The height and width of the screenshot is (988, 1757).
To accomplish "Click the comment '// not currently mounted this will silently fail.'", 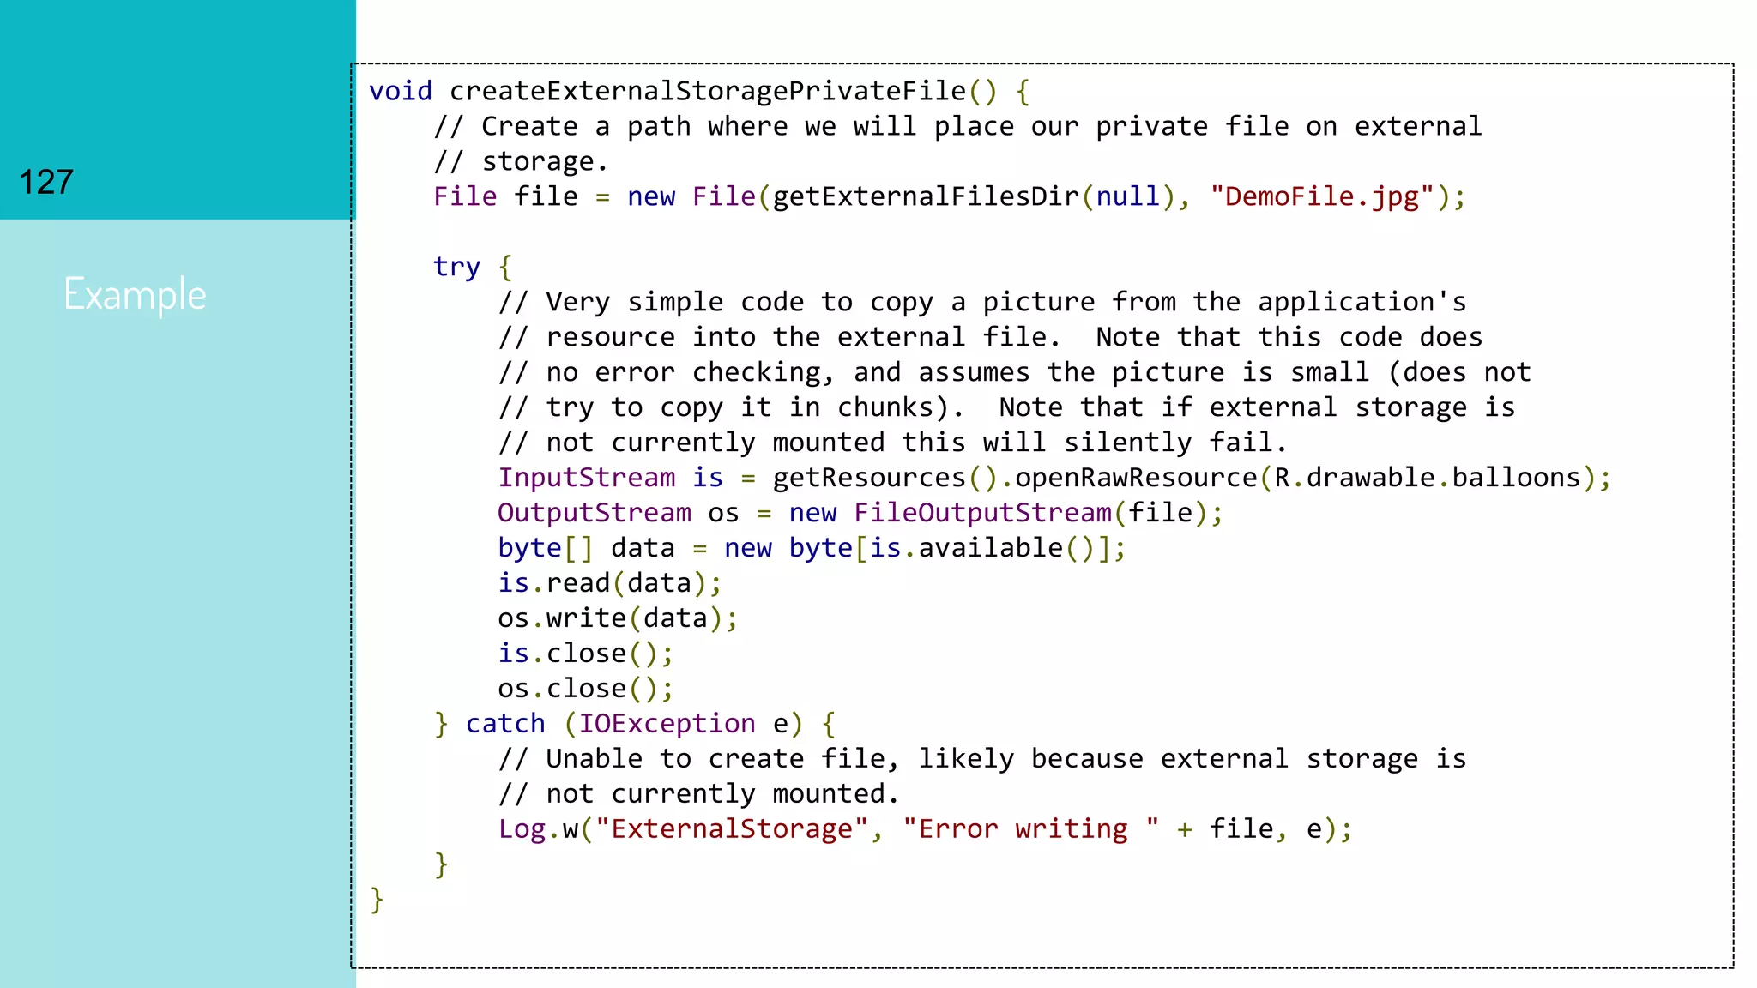I will [893, 443].
